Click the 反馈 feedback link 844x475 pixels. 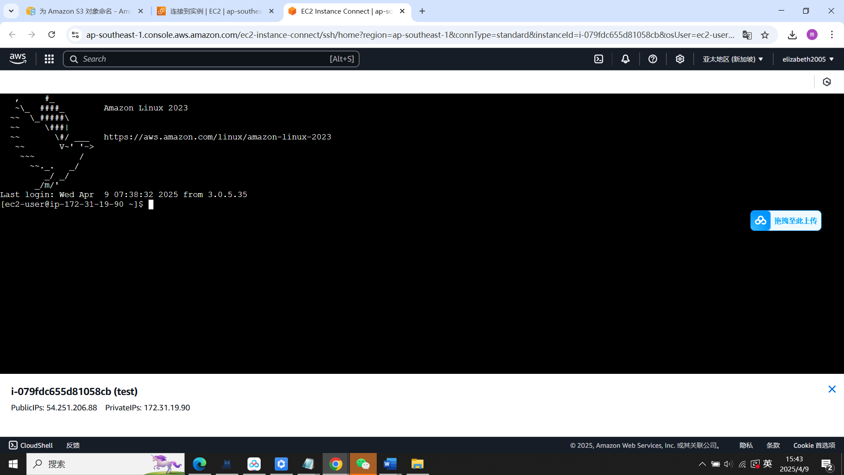click(73, 445)
